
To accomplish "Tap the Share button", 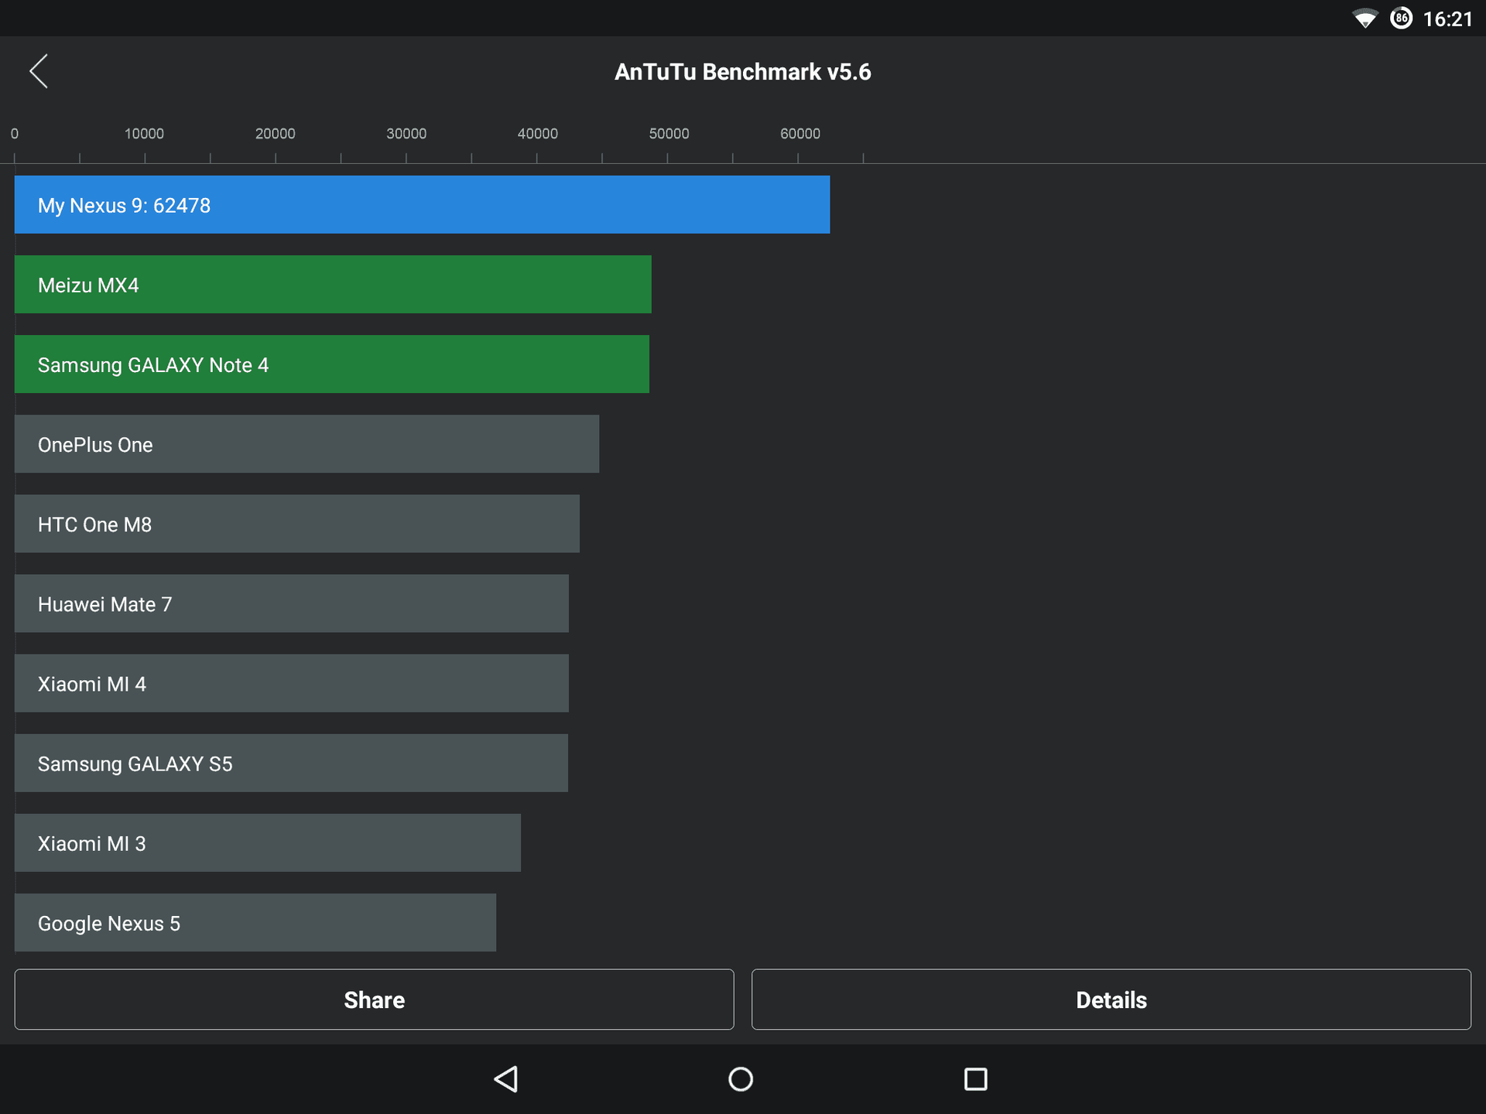I will (374, 1000).
